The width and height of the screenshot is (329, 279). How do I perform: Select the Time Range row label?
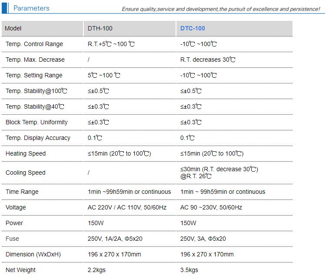pos(22,192)
